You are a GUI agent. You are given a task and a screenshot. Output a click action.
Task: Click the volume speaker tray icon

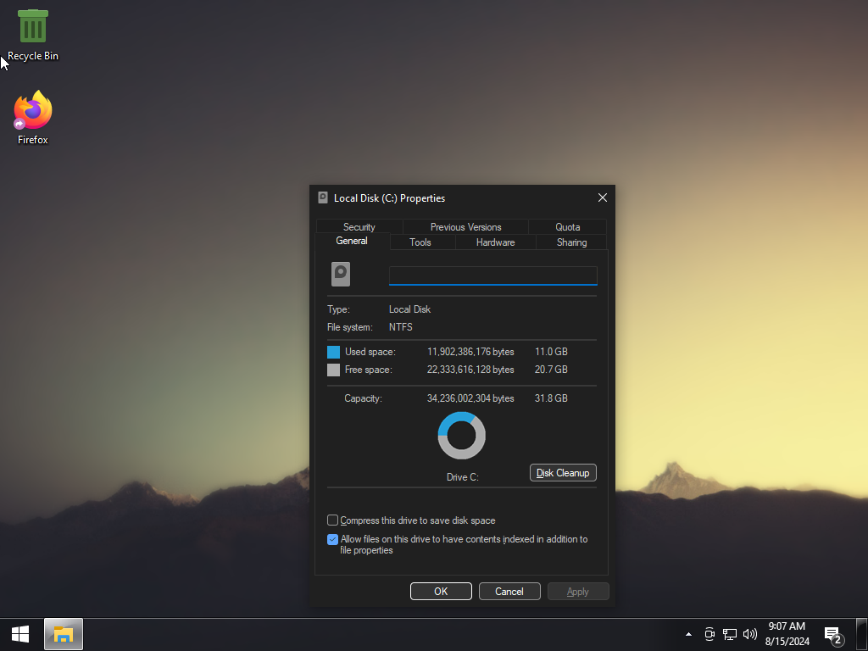[x=749, y=634]
